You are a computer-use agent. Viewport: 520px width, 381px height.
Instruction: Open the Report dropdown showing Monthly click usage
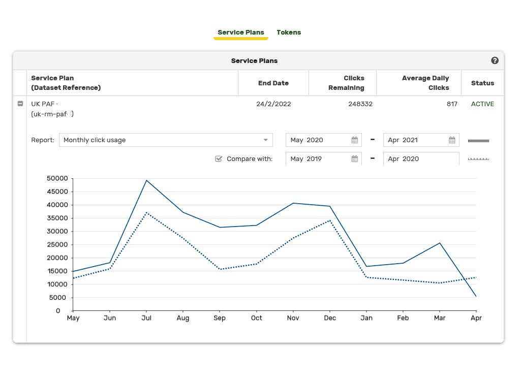tap(166, 140)
